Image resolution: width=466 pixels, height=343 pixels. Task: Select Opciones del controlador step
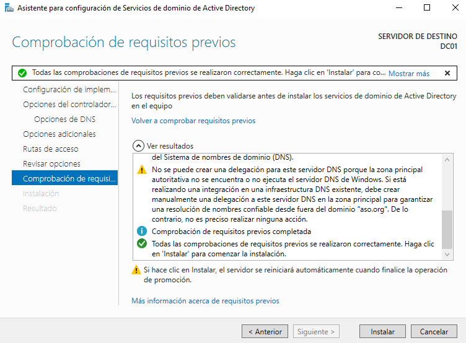coord(69,104)
